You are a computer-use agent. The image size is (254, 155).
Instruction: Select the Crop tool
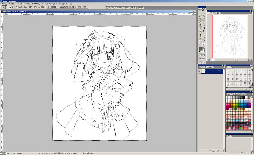200,19
